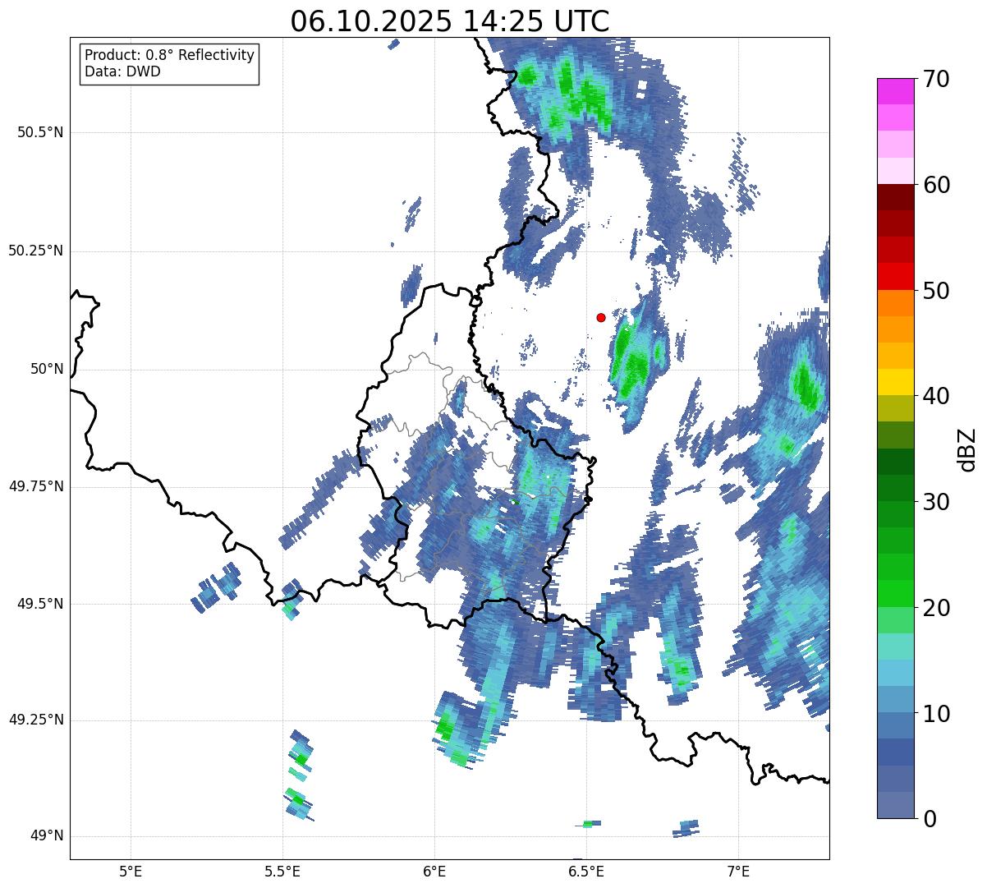Click the 50°N latitude label

point(47,369)
